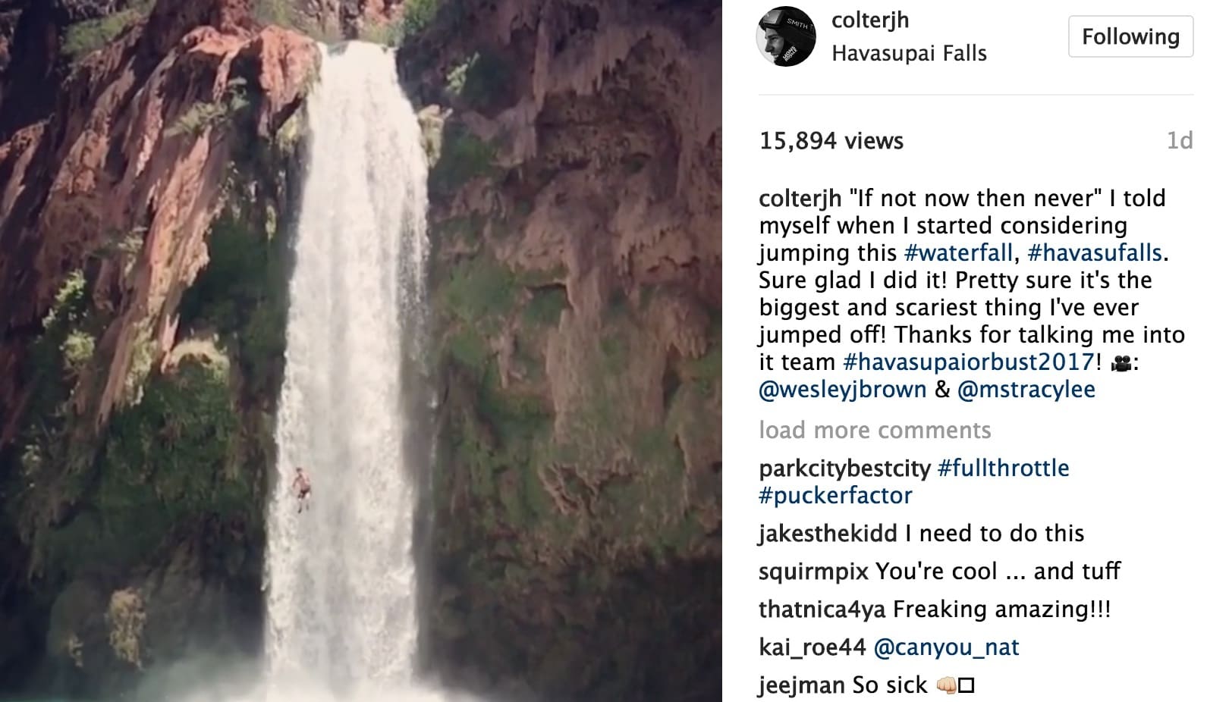Click the 1d post timestamp
Viewport: 1229px width, 702px height.
(x=1179, y=141)
